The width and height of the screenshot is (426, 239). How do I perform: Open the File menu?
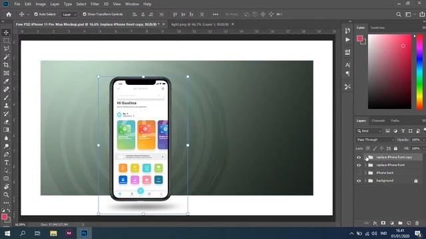click(17, 4)
